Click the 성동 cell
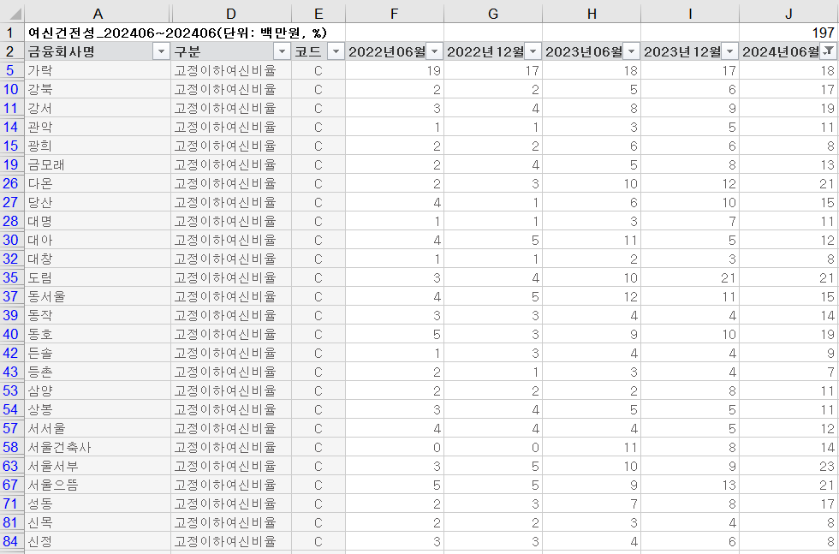839x554 pixels. tap(98, 503)
